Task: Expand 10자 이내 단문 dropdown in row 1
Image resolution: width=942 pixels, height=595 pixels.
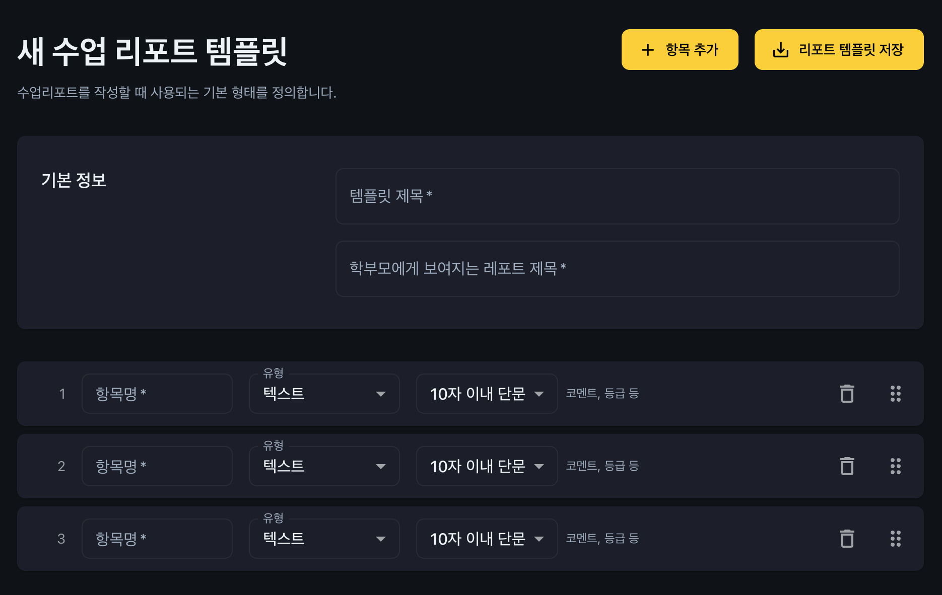Action: 487,394
